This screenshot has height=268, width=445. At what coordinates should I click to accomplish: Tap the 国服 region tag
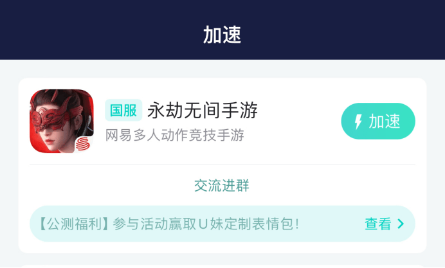tap(123, 111)
